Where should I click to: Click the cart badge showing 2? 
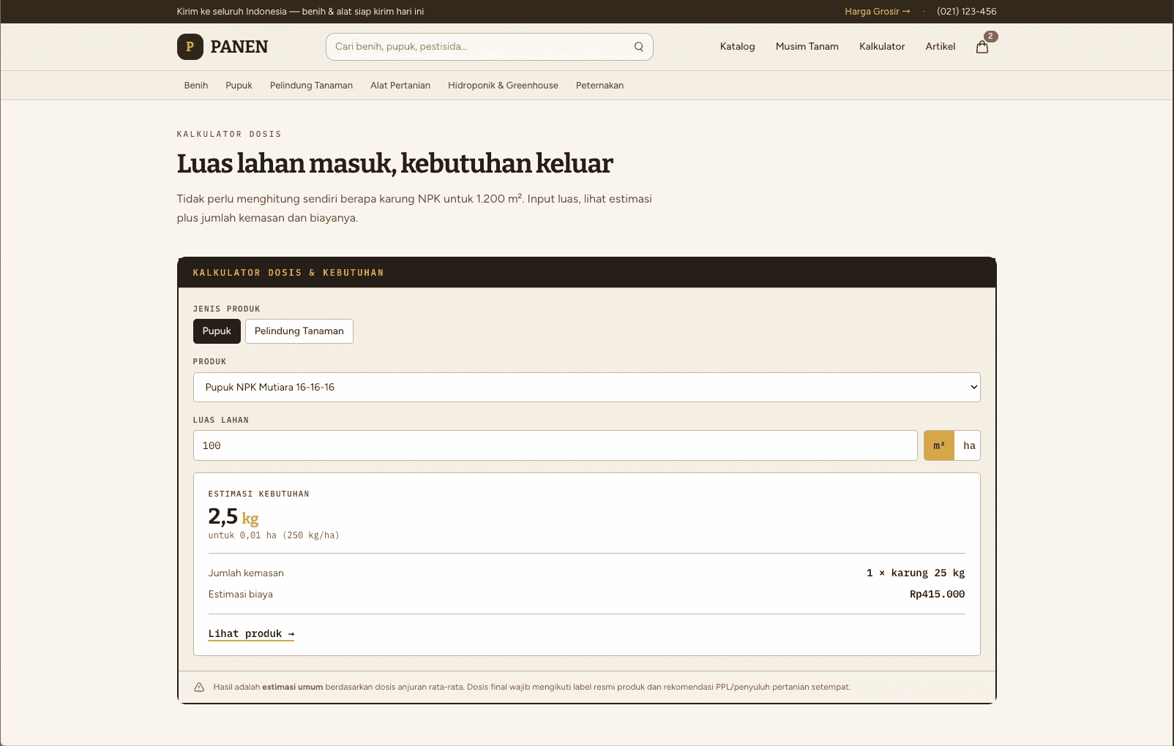(x=990, y=37)
